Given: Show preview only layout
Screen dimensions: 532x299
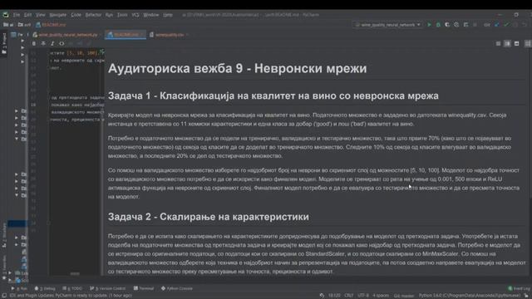Looking at the screenshot, I should [x=516, y=43].
